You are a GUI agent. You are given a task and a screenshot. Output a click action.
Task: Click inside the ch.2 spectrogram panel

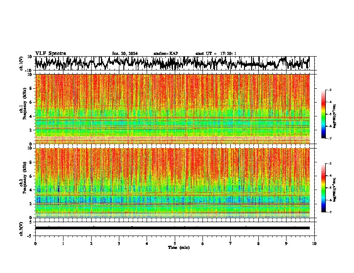tap(173, 183)
